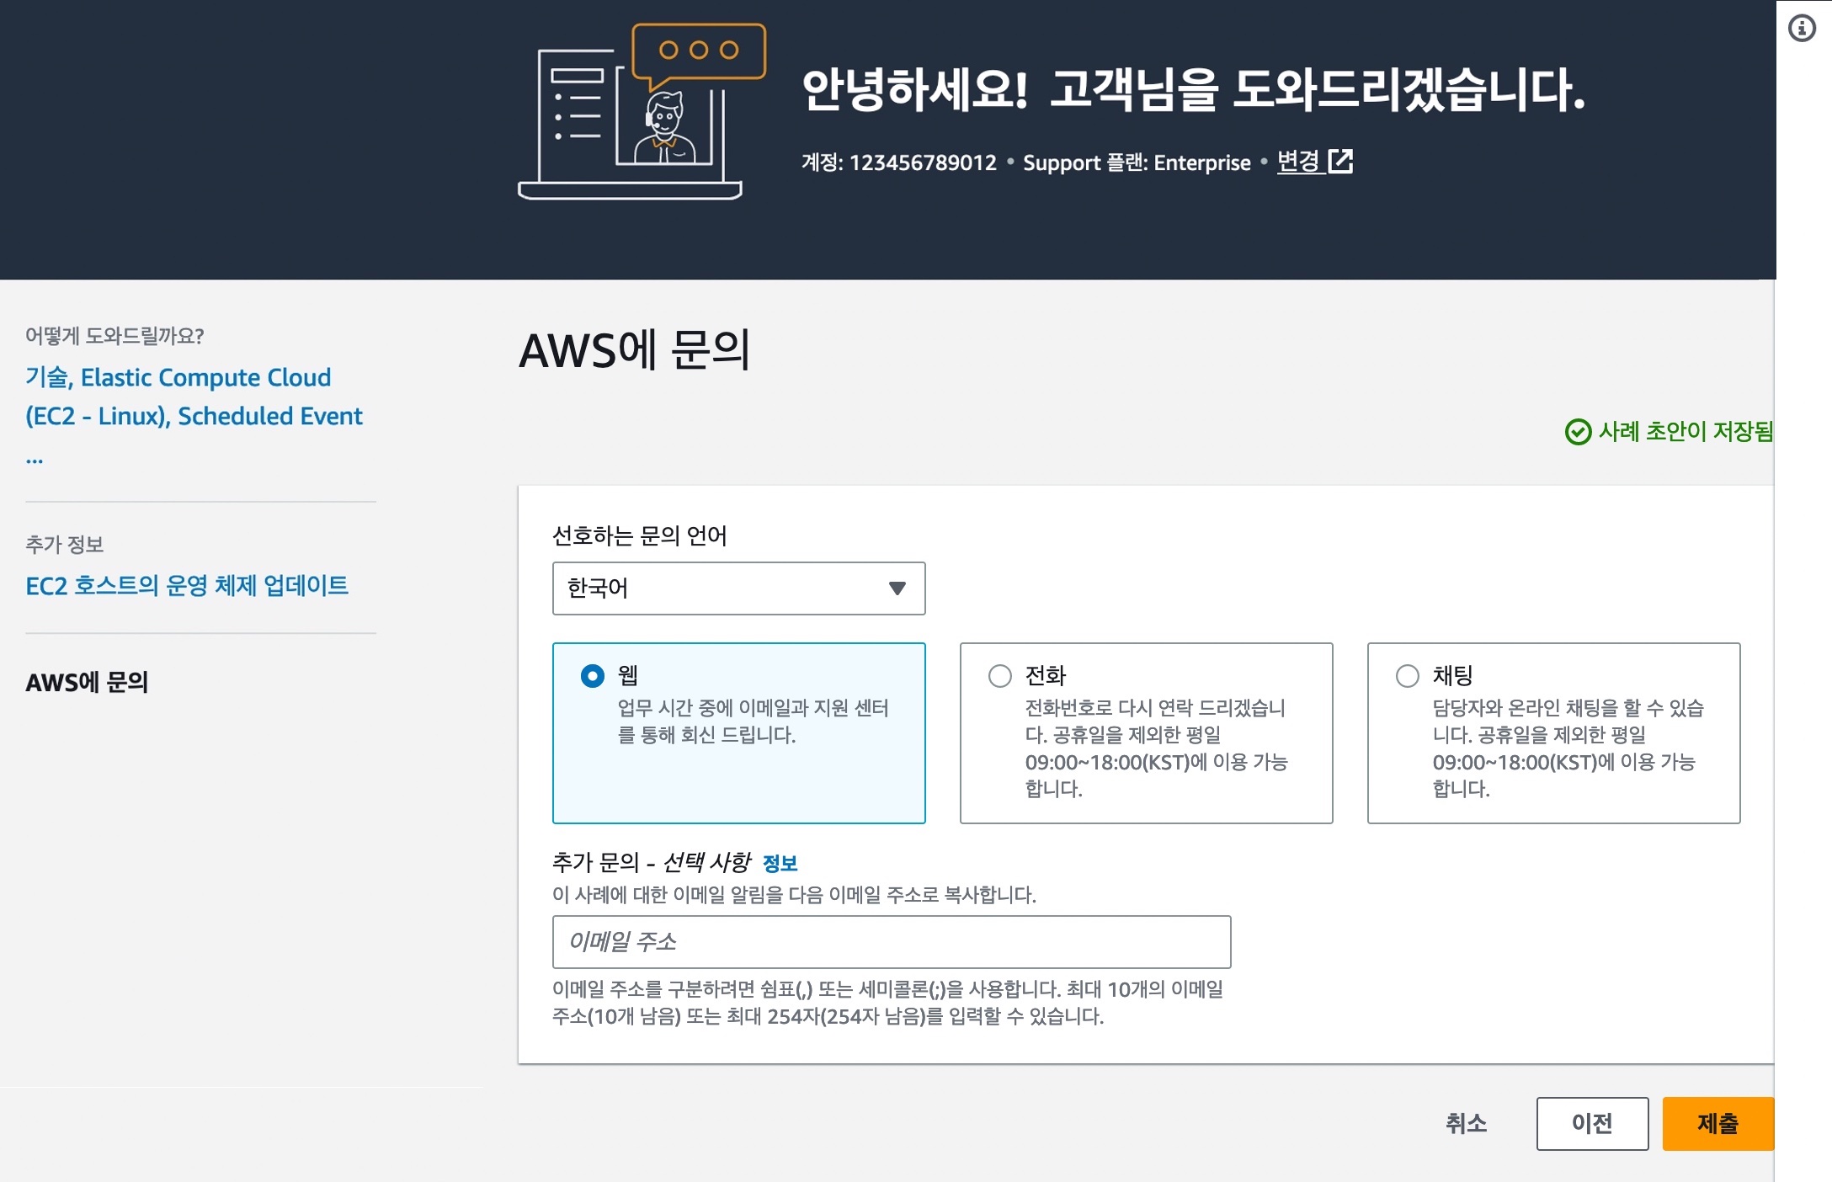Click the 사례 초안이 저장됨 status text
The image size is (1832, 1182).
(x=1686, y=432)
